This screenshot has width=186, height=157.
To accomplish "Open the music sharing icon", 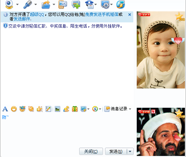I will (66, 109).
